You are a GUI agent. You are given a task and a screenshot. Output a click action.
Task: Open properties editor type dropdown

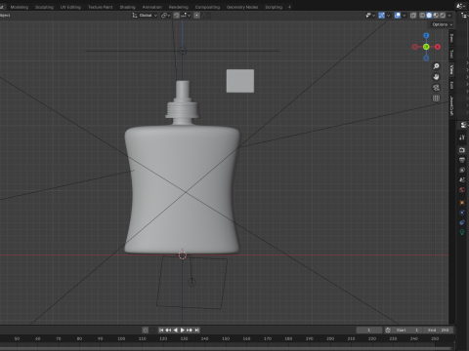pos(463,125)
